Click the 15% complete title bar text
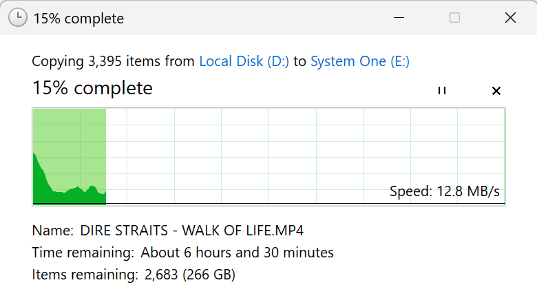 coord(78,19)
